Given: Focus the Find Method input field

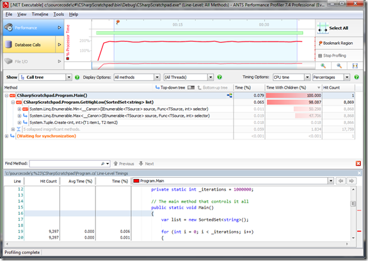Looking at the screenshot, I should [65, 164].
